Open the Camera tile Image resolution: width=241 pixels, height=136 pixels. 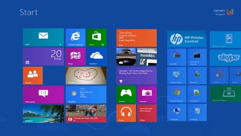pyautogui.click(x=147, y=94)
